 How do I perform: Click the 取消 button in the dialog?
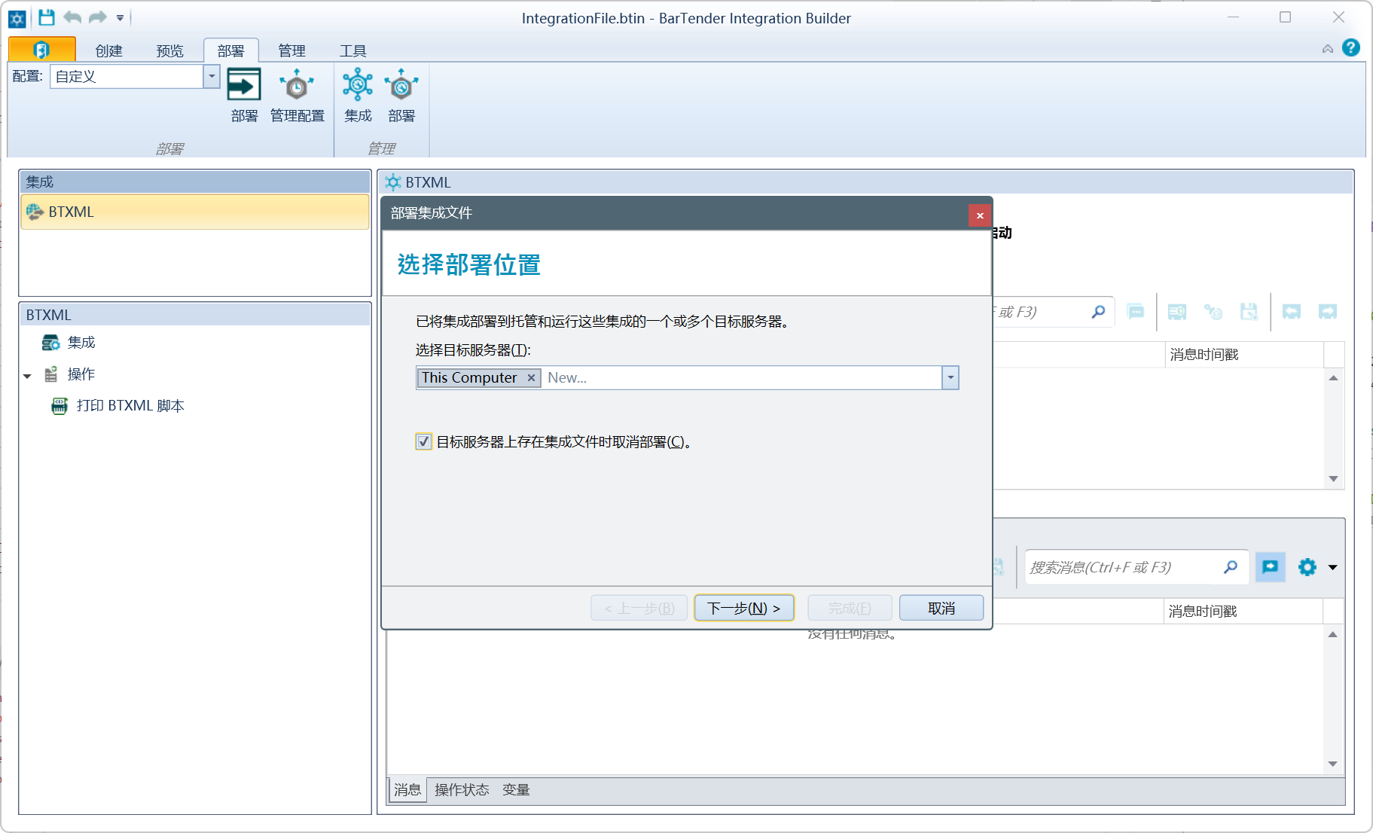(x=941, y=608)
